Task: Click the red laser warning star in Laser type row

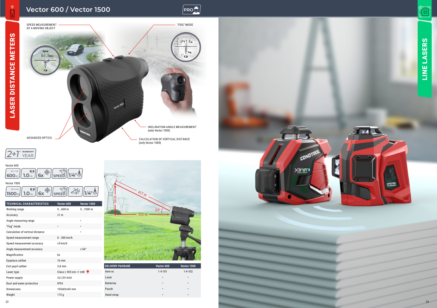Action: point(88,272)
